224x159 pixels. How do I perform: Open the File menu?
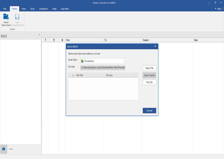coord(5,9)
